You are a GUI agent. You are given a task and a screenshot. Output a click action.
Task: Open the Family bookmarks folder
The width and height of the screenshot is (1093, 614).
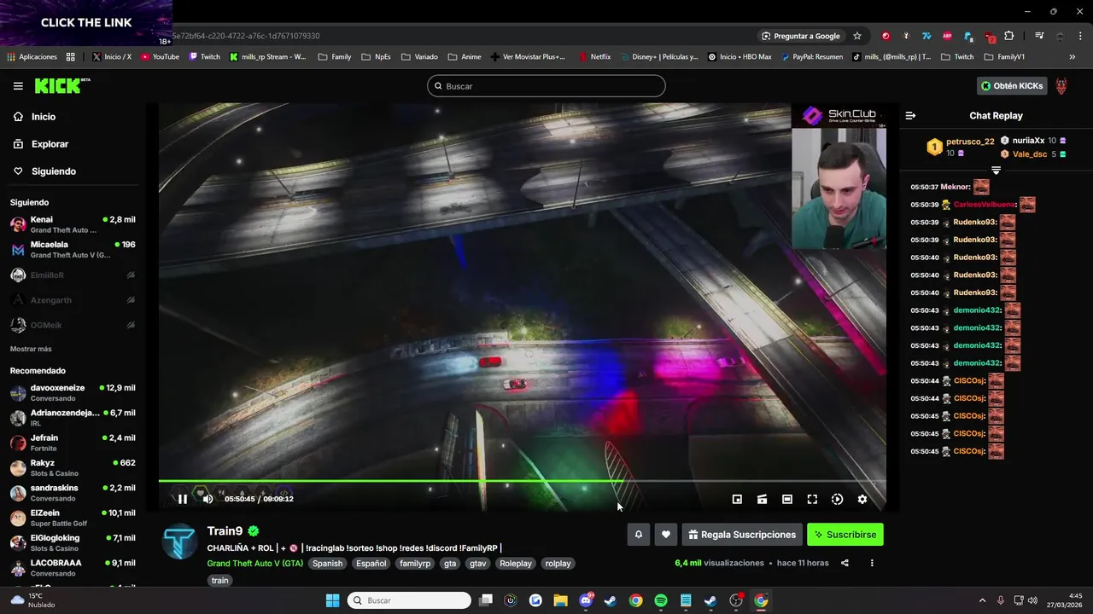335,57
